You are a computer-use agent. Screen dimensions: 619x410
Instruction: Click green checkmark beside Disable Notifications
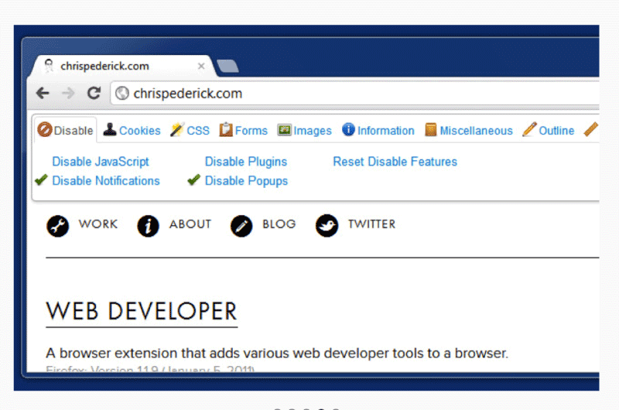pos(41,180)
